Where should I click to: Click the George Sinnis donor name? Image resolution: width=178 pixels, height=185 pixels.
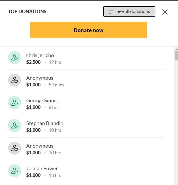pos(42,100)
